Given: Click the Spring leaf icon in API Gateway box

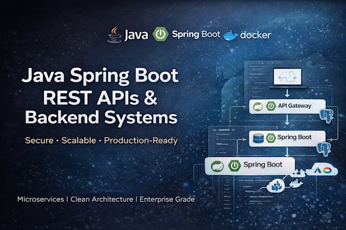Looking at the screenshot, I should click(258, 107).
